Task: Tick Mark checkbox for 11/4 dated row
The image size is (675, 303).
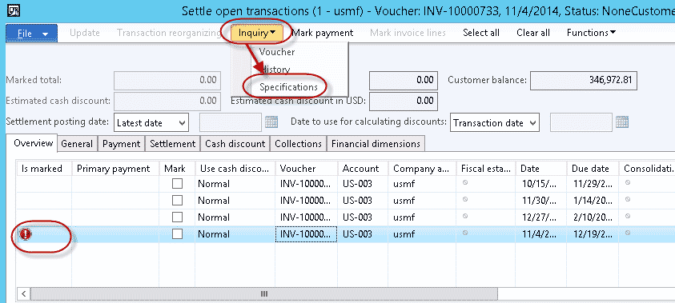Action: pos(178,234)
